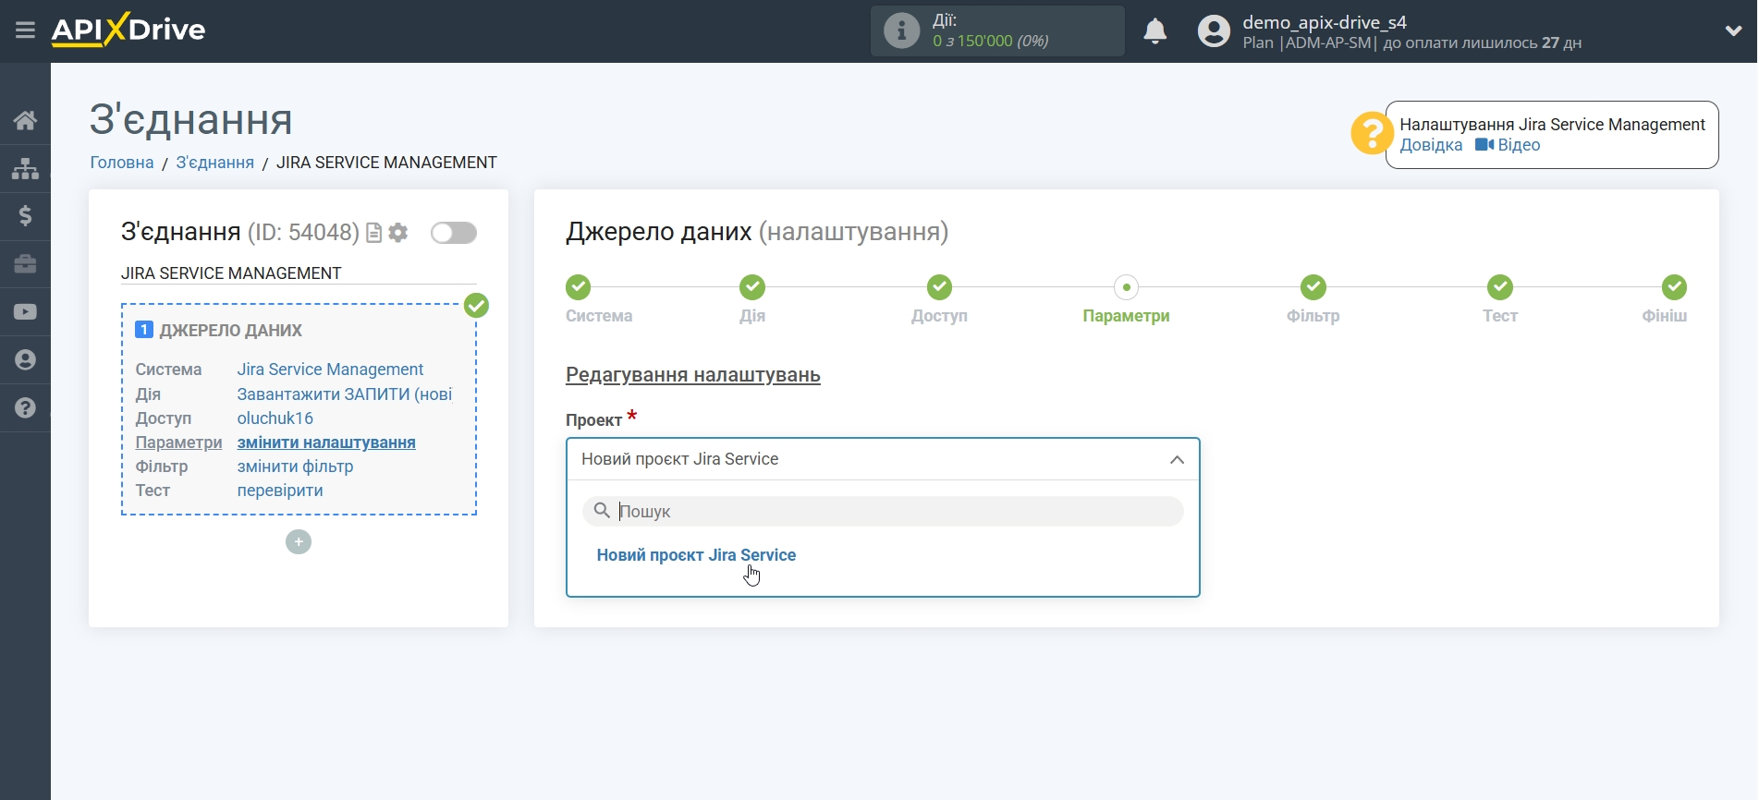Viewport: 1759px width, 800px height.
Task: Click the Головна breadcrumb link
Action: tap(122, 163)
